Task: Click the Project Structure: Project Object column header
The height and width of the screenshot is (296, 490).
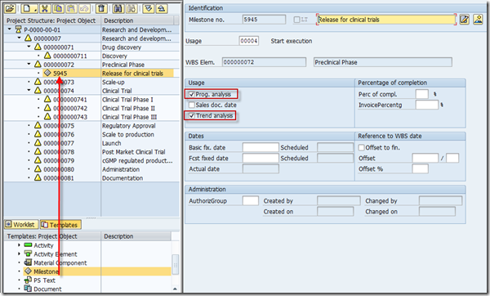Action: point(52,20)
